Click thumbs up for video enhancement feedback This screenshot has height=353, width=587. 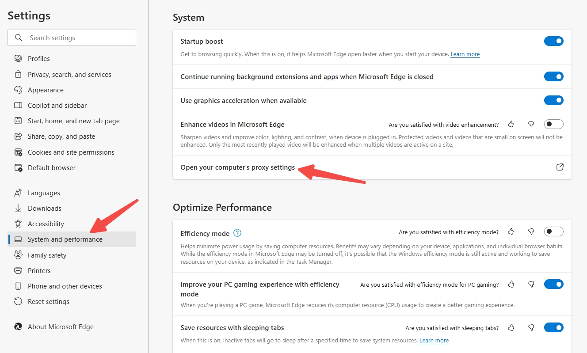(x=511, y=124)
